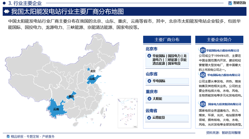The width and height of the screenshot is (249, 139).
Task: Click the 智研咨询 logo icon
Action: click(x=230, y=3)
